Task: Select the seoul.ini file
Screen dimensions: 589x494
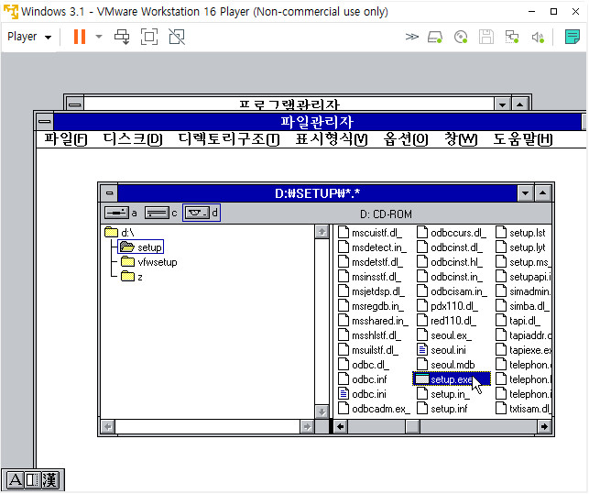Action: pyautogui.click(x=448, y=349)
